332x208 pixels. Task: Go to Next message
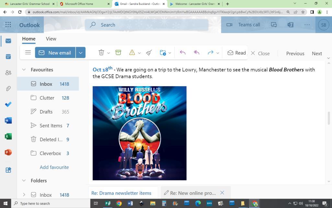(x=317, y=54)
